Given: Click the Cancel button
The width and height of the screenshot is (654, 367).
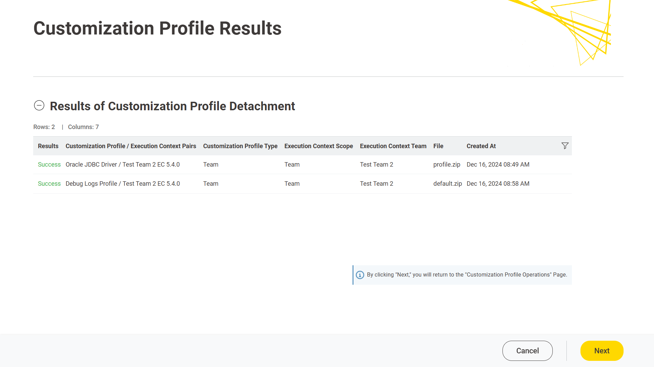Looking at the screenshot, I should click(x=527, y=351).
